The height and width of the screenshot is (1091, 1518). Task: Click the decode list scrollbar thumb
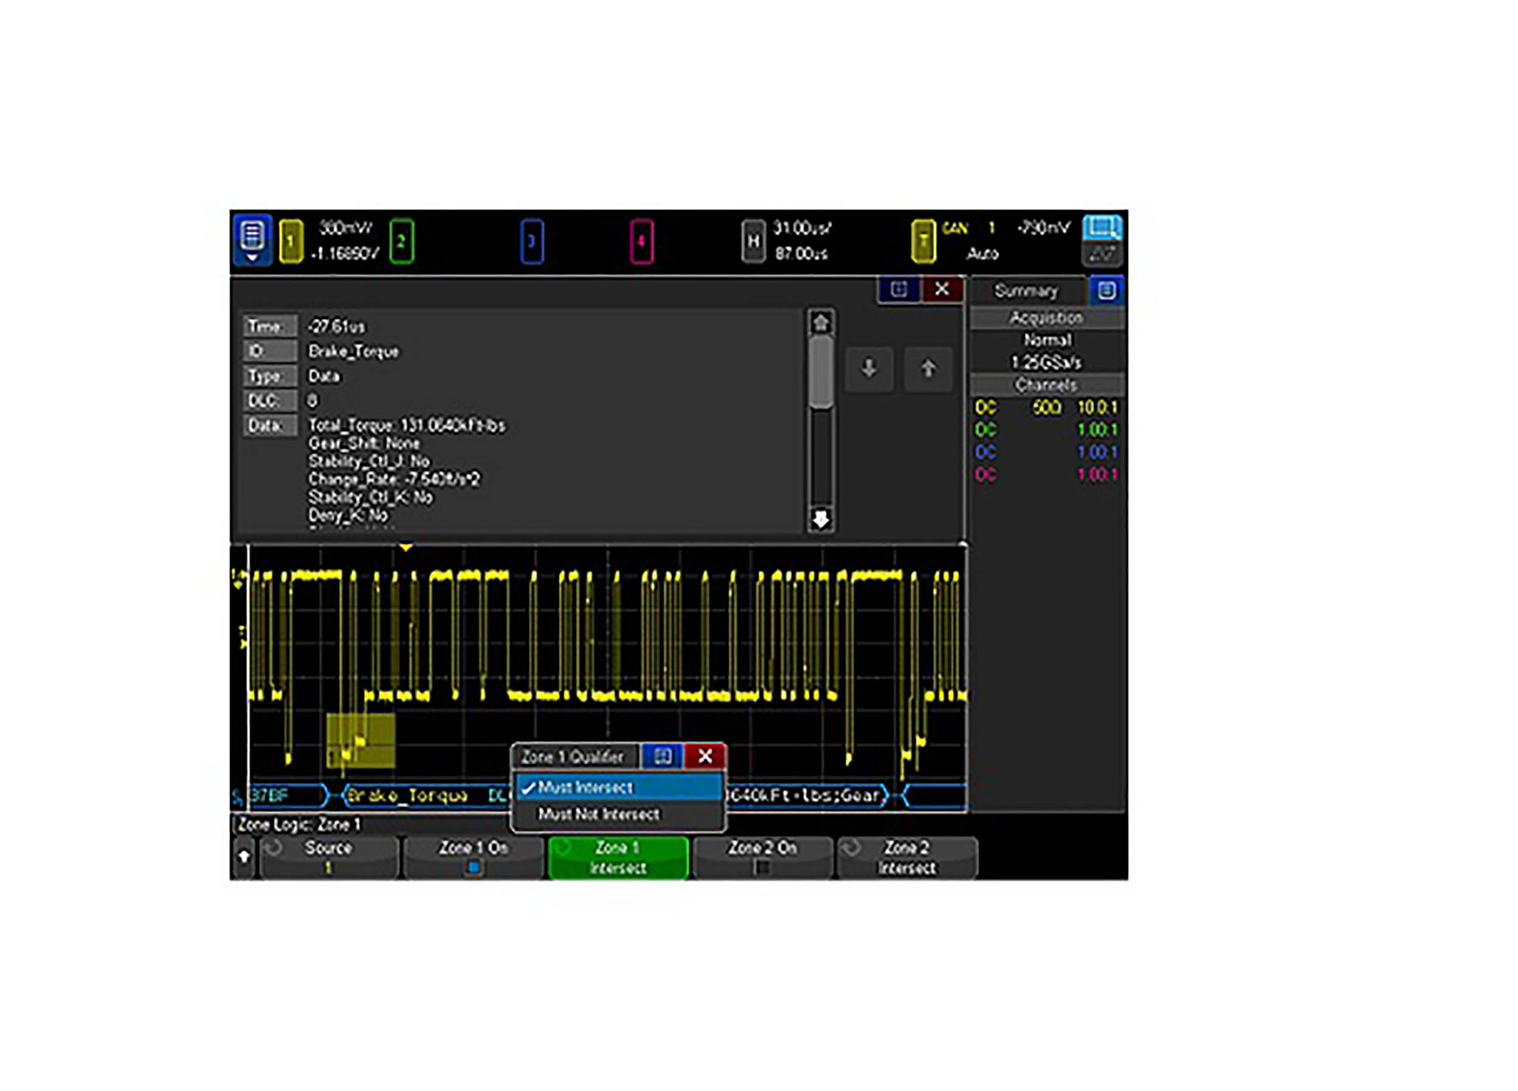[x=820, y=372]
